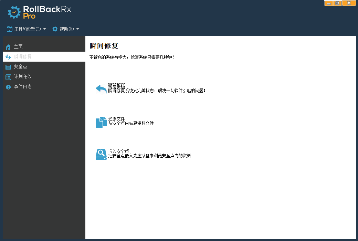Click the home icon beside 主页
This screenshot has height=241, width=358.
pos(8,47)
